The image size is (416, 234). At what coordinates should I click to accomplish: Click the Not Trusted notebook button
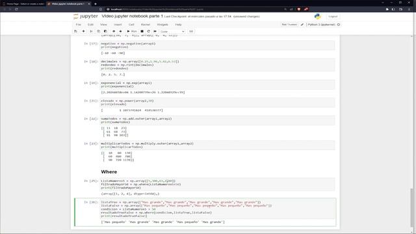(x=289, y=25)
